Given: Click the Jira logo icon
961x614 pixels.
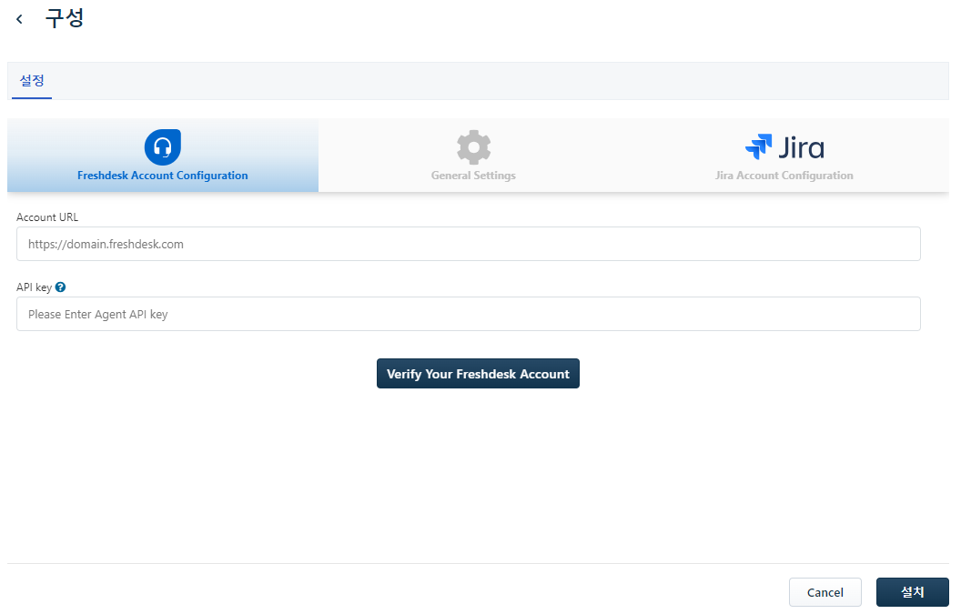Looking at the screenshot, I should (784, 147).
